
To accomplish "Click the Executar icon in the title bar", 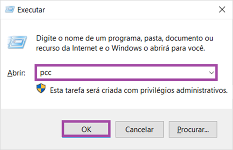I will pos(10,10).
